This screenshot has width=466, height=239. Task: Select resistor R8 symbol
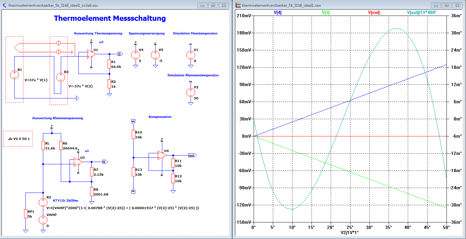click(91, 192)
